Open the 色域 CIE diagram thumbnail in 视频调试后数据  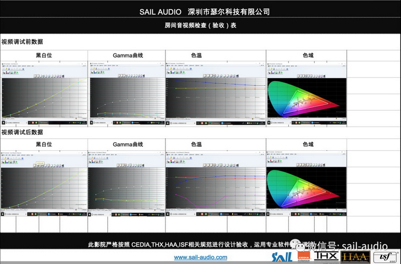(x=307, y=183)
